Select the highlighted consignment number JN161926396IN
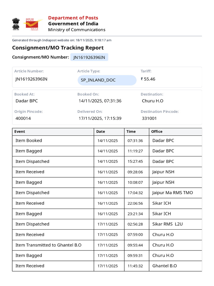The height and width of the screenshot is (286, 214). click(89, 57)
